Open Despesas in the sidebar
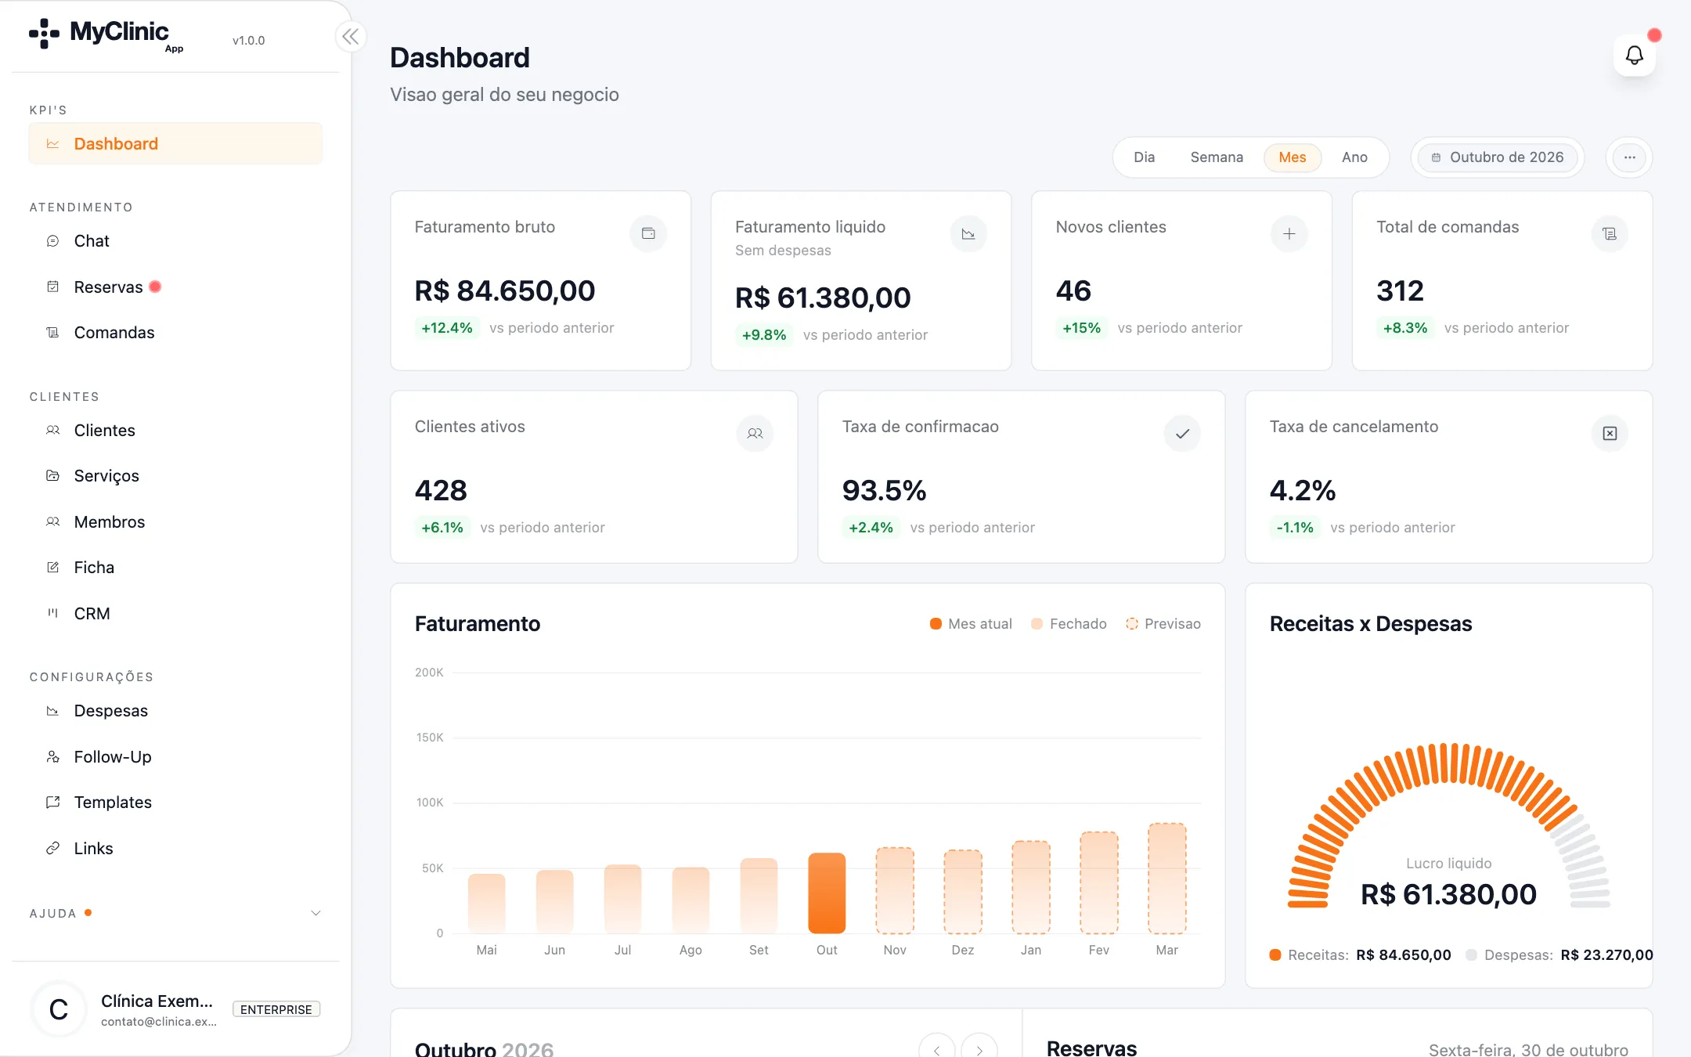 click(175, 711)
